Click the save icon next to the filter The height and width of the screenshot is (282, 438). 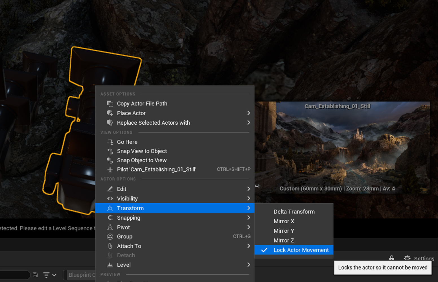pos(35,275)
